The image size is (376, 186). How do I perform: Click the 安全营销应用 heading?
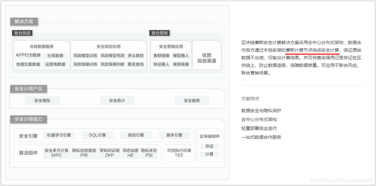[171, 47]
